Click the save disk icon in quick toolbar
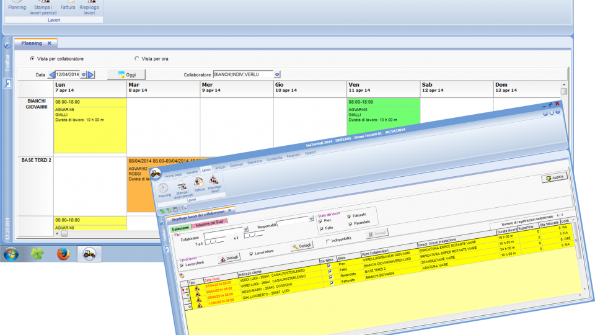The width and height of the screenshot is (595, 335). click(x=175, y=209)
